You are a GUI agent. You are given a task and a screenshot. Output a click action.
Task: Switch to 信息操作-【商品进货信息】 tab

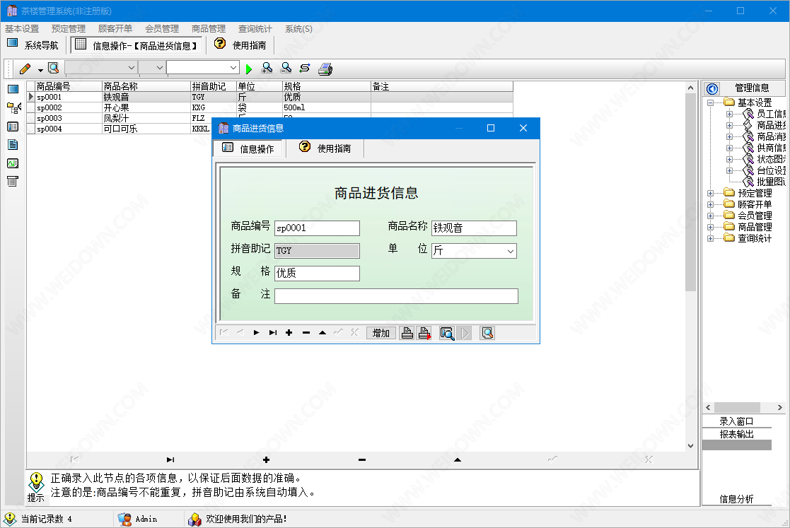tap(136, 45)
